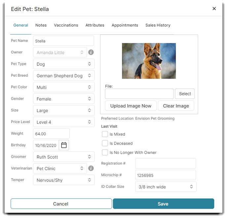This screenshot has height=222, width=227.
Task: Close the Edit Pet dialog
Action: [x=214, y=9]
